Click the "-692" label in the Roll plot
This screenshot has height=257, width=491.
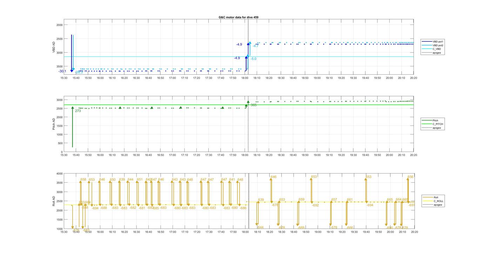click(315, 205)
